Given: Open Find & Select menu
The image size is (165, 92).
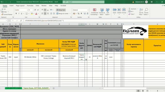Looking at the screenshot, I should pyautogui.click(x=146, y=12).
